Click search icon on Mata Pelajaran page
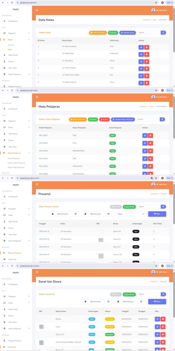Image resolution: width=175 pixels, height=351 pixels. pos(162,119)
